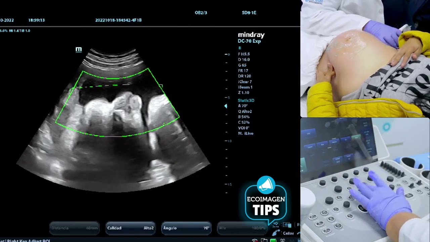Click the Color trackball function label
The image size is (430, 242).
[288, 233]
